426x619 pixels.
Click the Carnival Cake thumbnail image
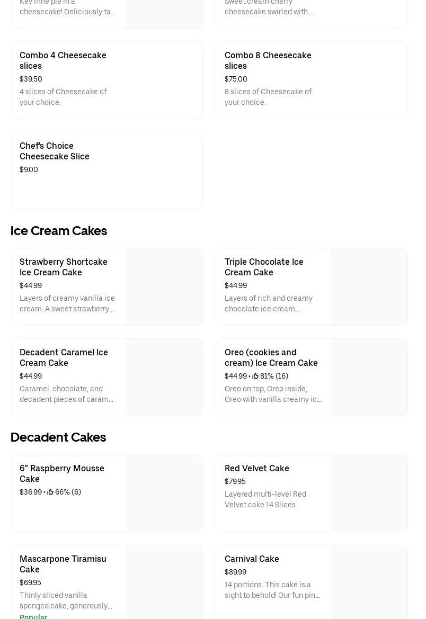click(x=369, y=582)
